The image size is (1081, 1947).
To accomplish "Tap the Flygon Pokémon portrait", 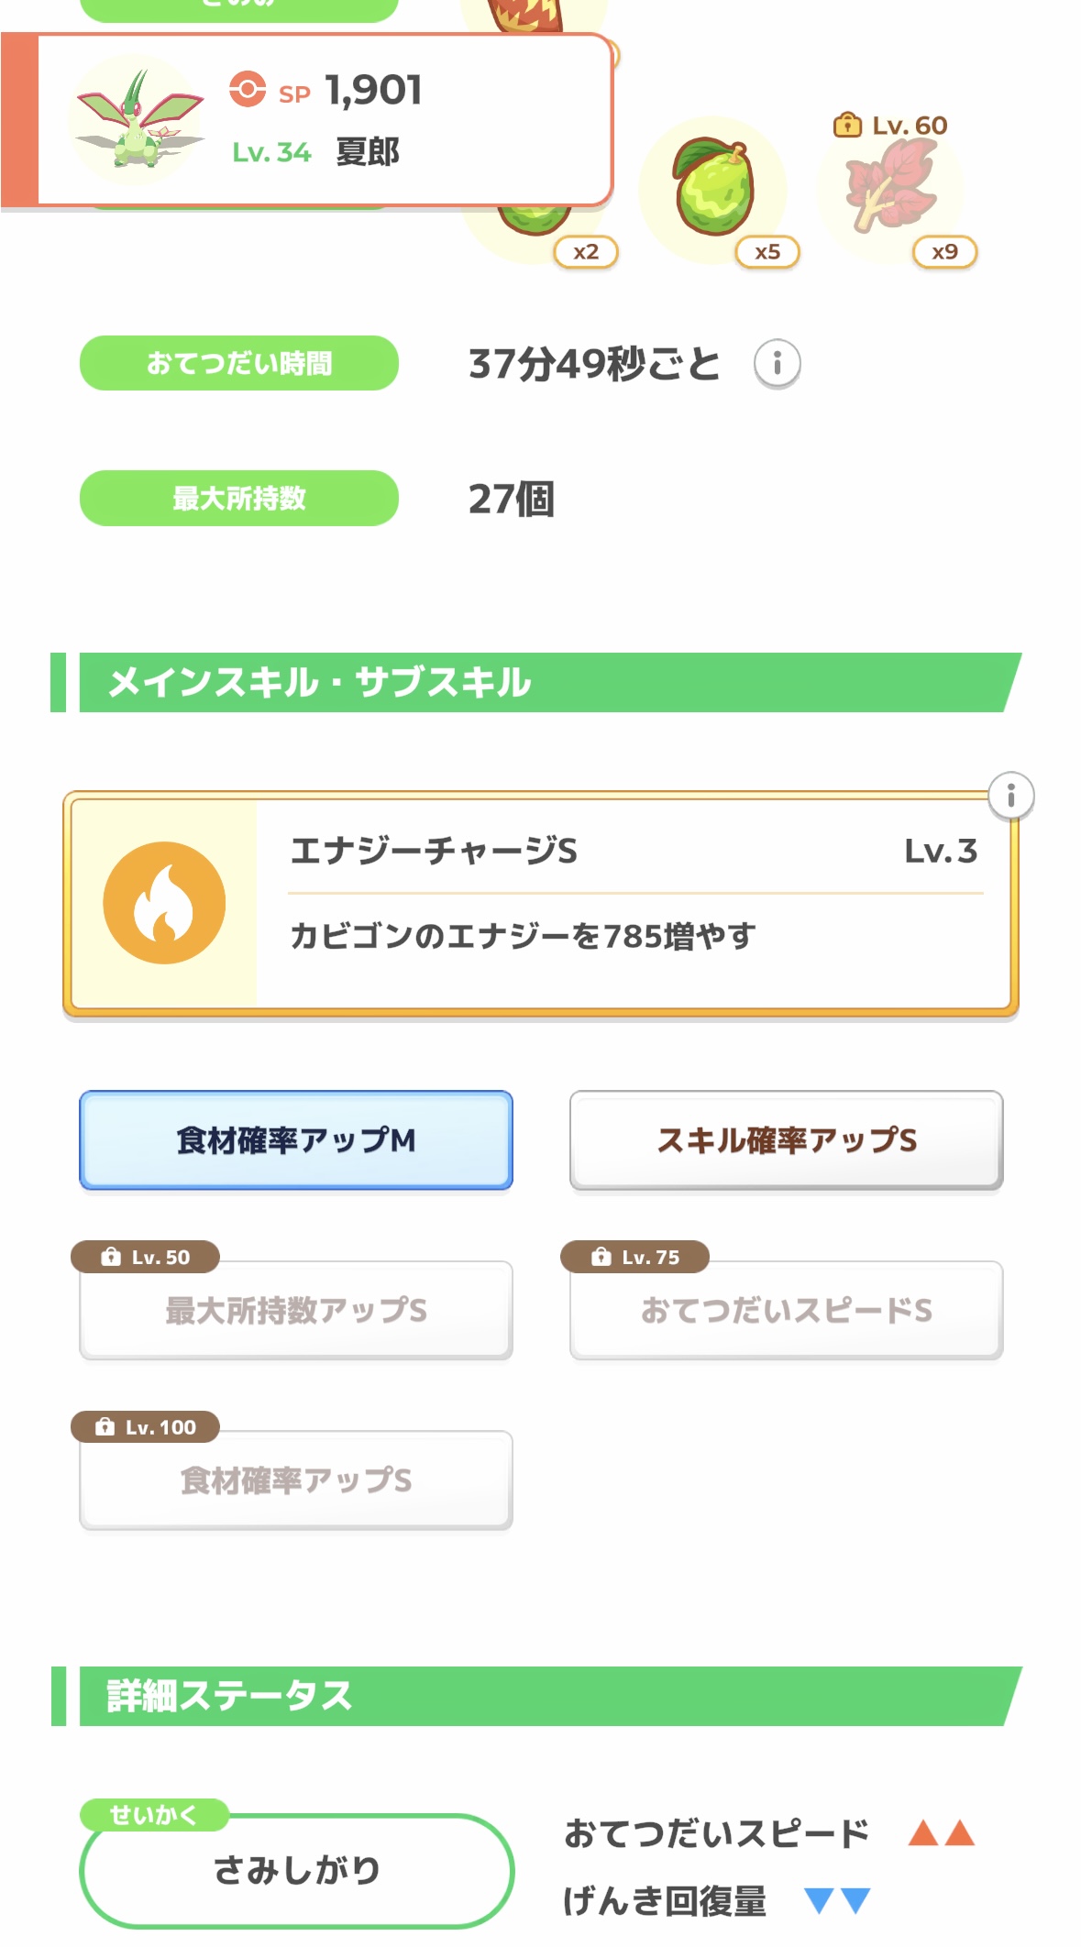I will click(x=138, y=120).
